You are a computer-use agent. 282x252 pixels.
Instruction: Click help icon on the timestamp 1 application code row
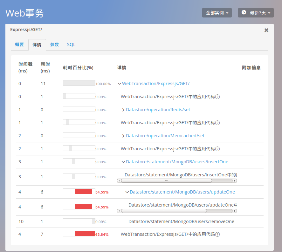(x=217, y=123)
